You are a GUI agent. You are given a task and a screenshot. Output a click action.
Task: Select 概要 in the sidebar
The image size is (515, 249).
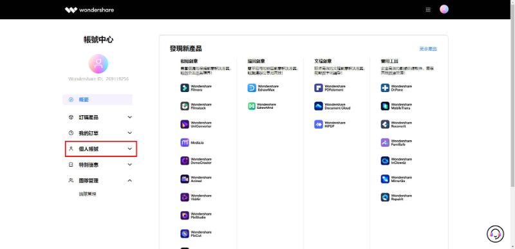pos(98,100)
